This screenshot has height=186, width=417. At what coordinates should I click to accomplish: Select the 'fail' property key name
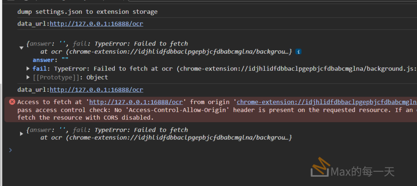click(39, 69)
